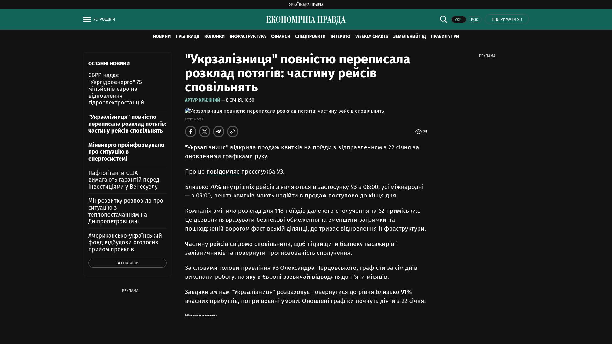Image resolution: width=612 pixels, height=344 pixels.
Task: Click the Економічна правда logo
Action: tap(306, 20)
